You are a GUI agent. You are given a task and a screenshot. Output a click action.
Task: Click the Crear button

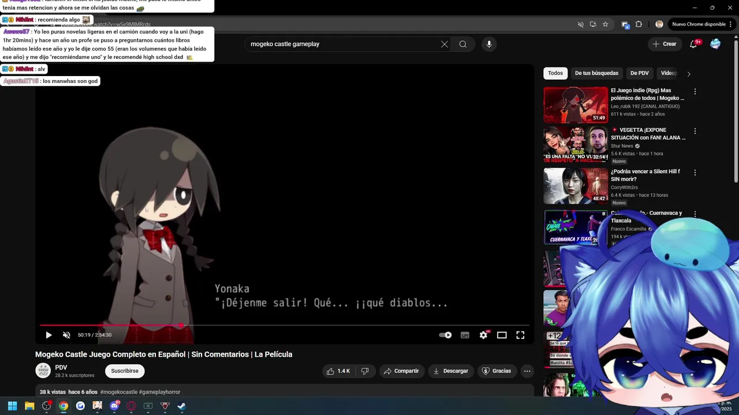665,44
